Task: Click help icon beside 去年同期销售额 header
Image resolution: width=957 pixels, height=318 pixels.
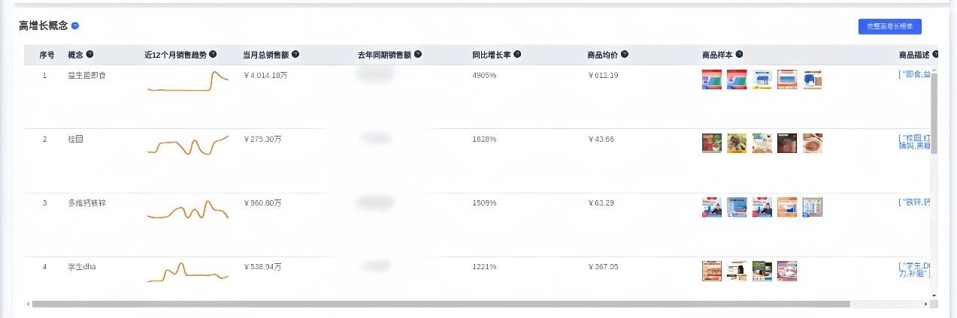Action: 418,54
